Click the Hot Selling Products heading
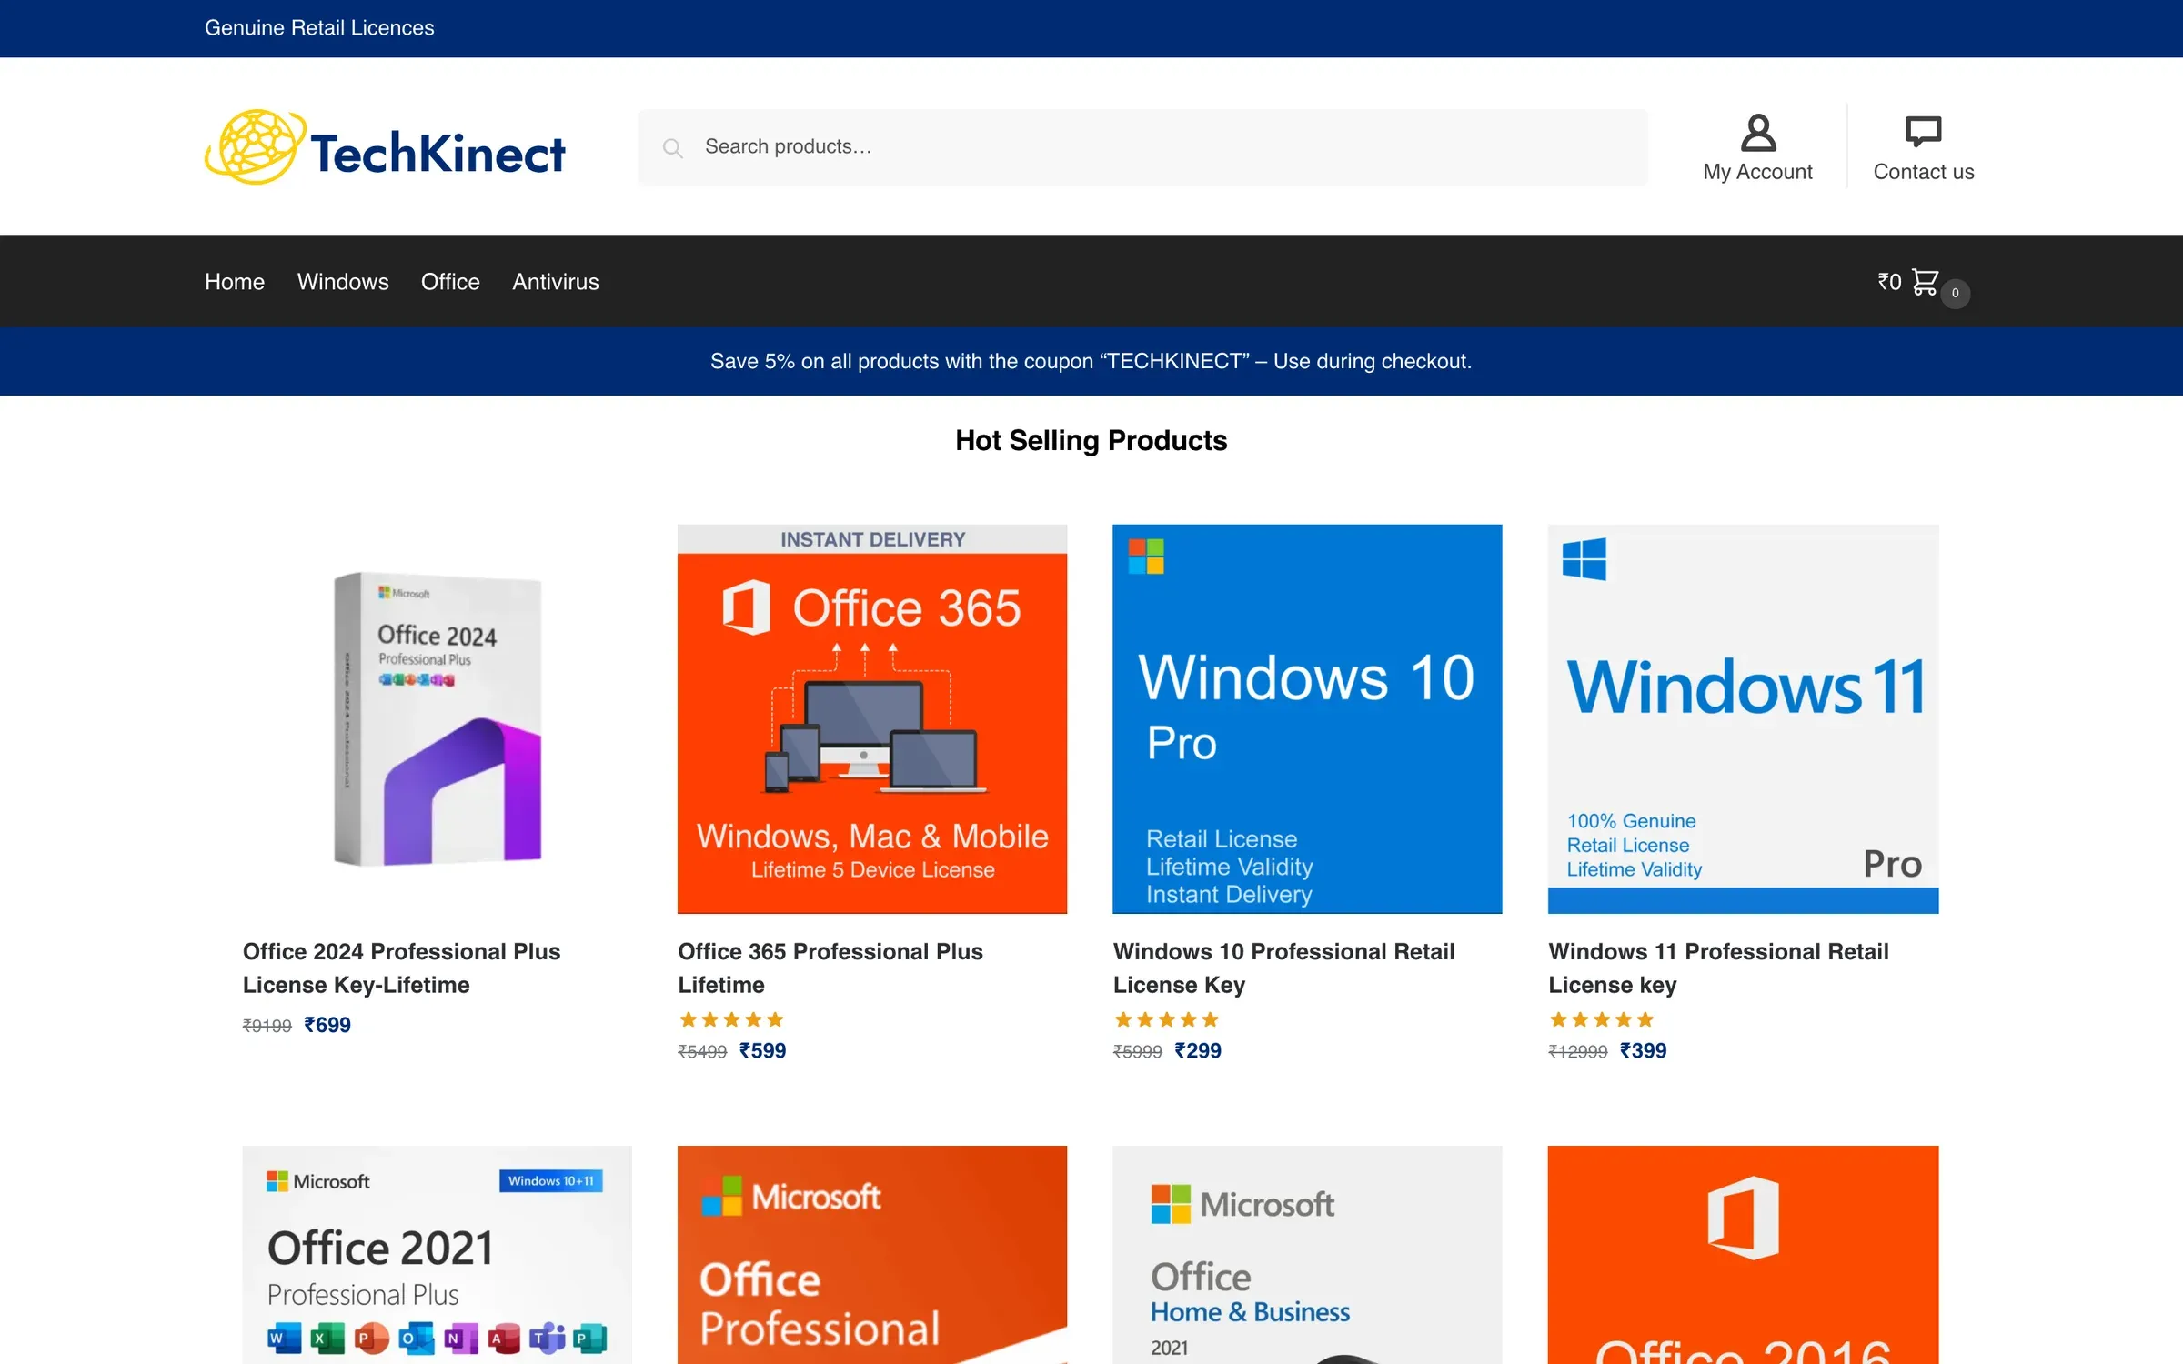 point(1091,440)
